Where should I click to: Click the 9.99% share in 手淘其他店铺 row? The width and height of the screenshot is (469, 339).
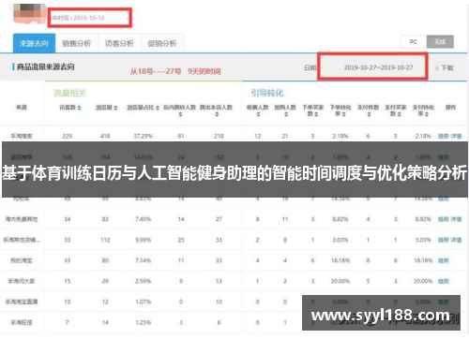coord(144,240)
